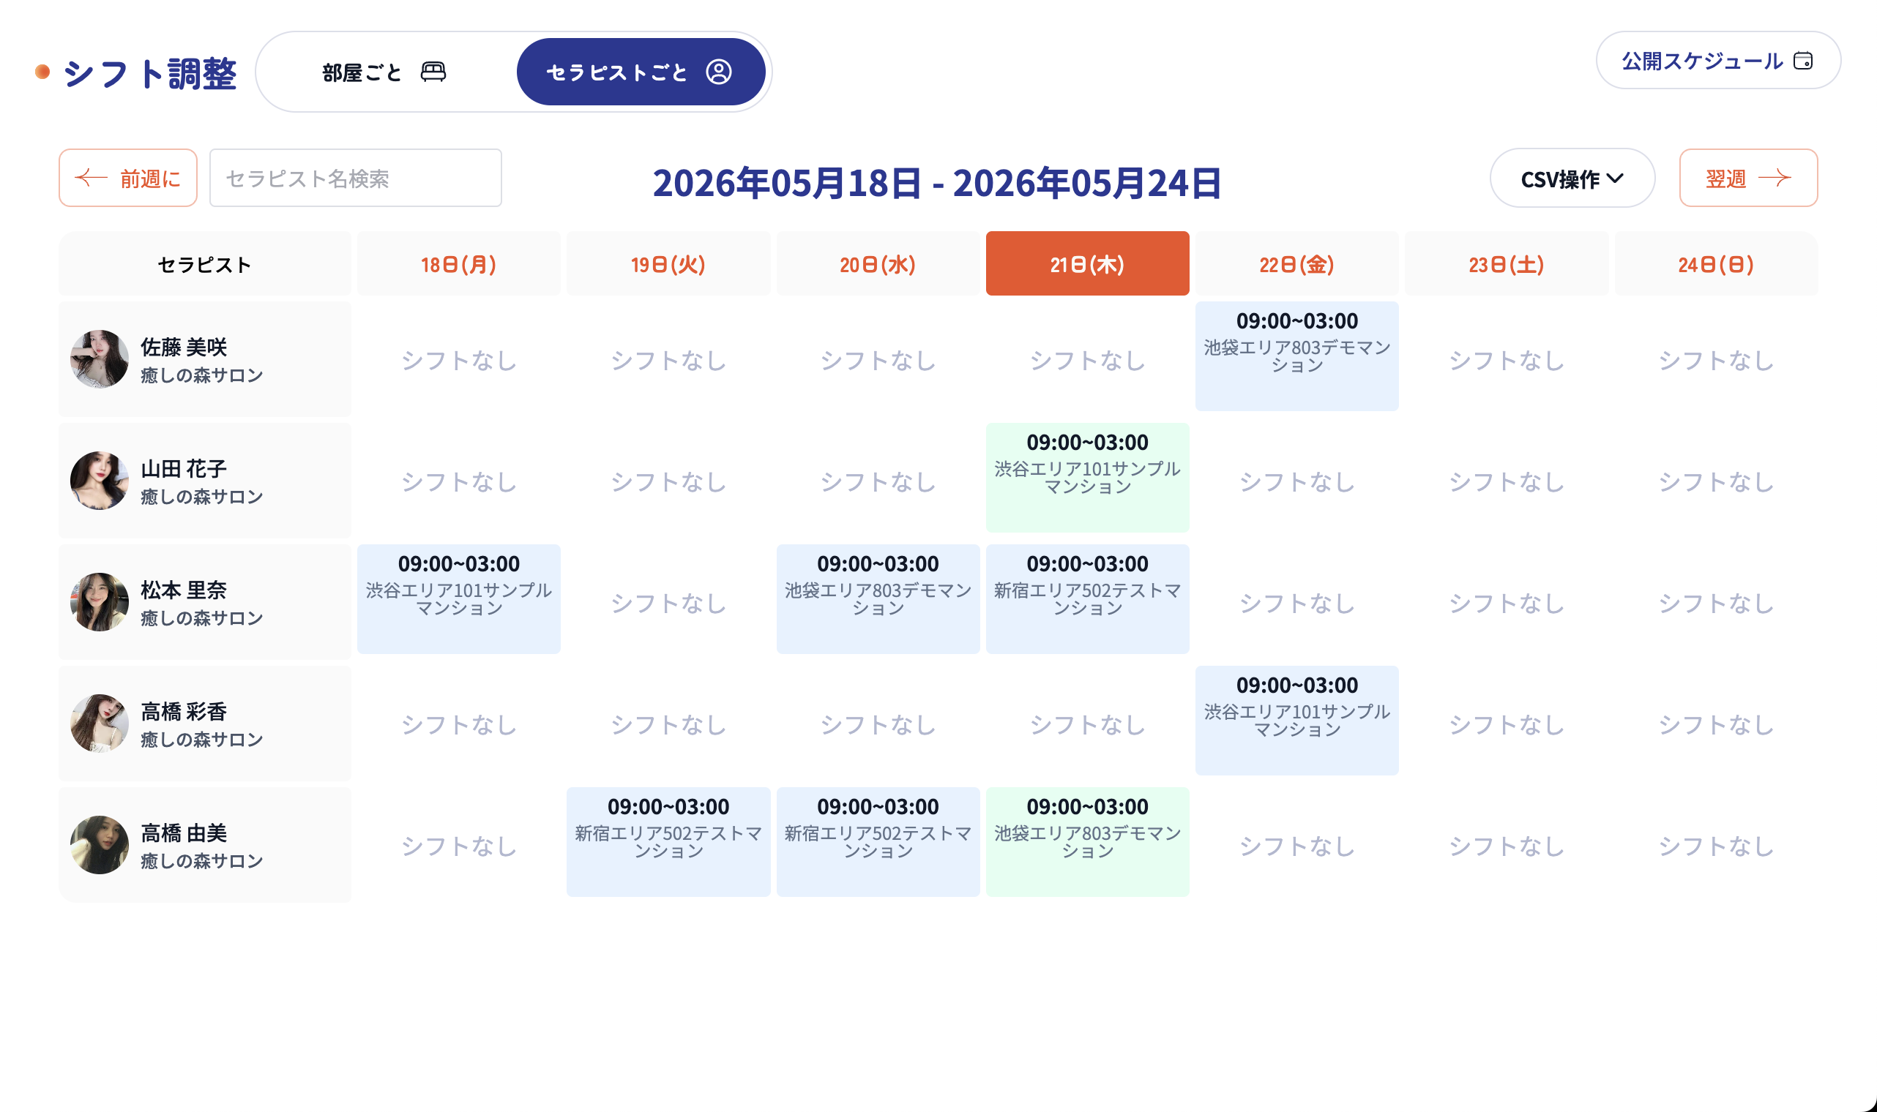Click the 18日(月) column header
The width and height of the screenshot is (1877, 1112).
point(459,264)
